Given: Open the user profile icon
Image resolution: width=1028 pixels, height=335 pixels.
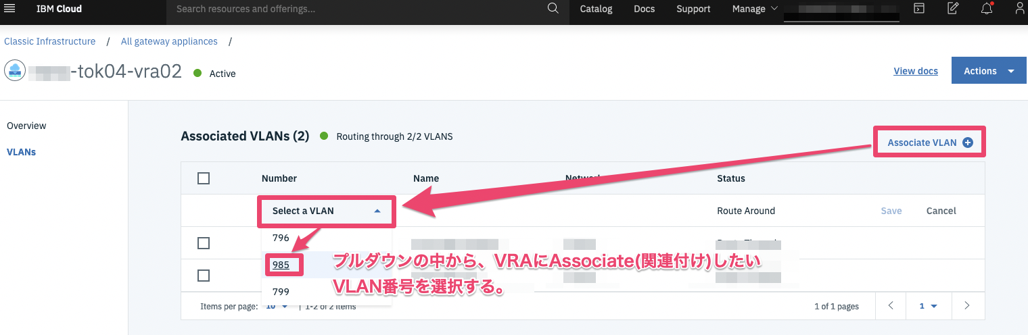Looking at the screenshot, I should click(1020, 9).
